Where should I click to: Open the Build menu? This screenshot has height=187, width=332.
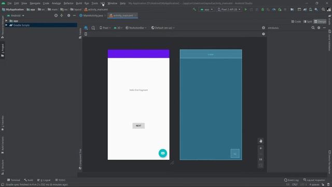tap(79, 4)
